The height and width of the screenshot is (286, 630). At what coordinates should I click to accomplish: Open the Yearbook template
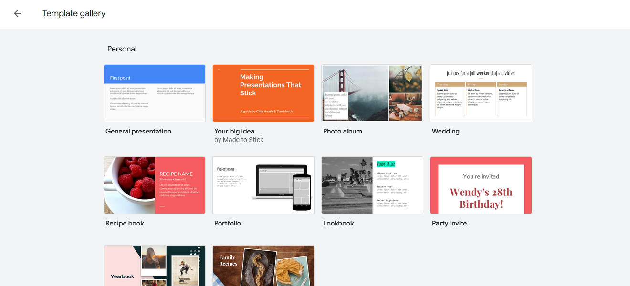pos(154,266)
